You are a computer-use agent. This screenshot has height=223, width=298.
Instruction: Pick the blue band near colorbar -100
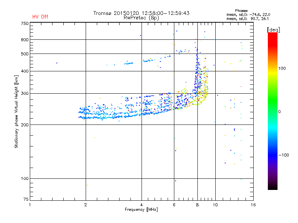click(272, 155)
